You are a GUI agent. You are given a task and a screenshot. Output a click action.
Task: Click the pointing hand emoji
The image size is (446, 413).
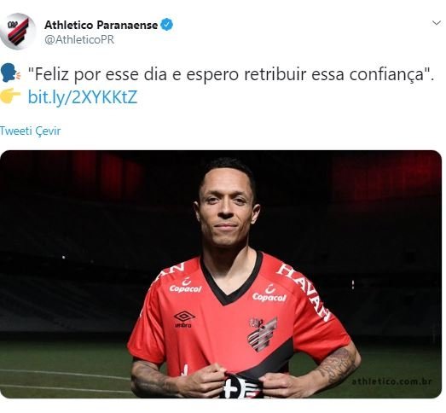click(x=10, y=96)
